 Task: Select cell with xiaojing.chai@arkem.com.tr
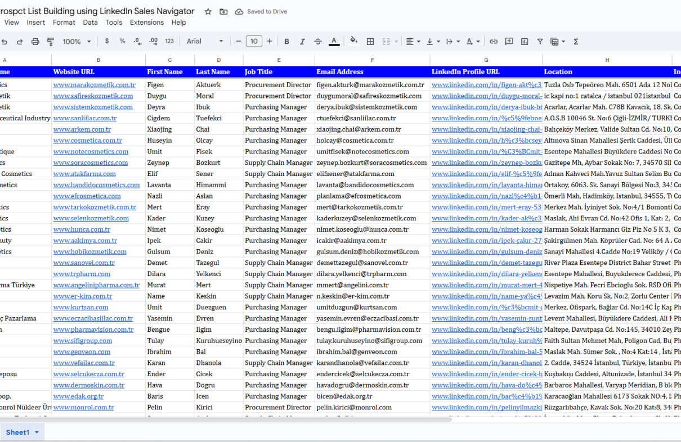tap(373, 129)
